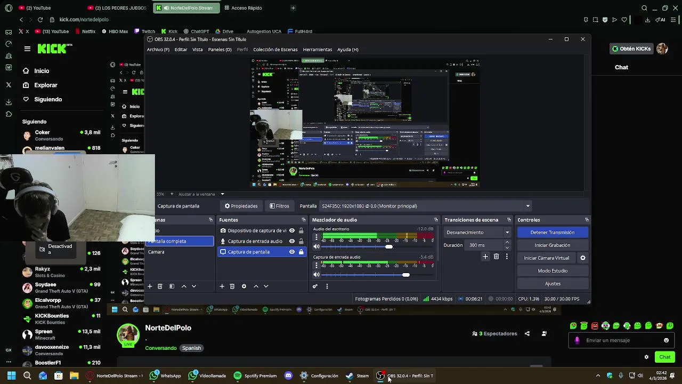Open Colección de Escenas menu
Viewport: 682px width, 384px height.
tap(275, 50)
